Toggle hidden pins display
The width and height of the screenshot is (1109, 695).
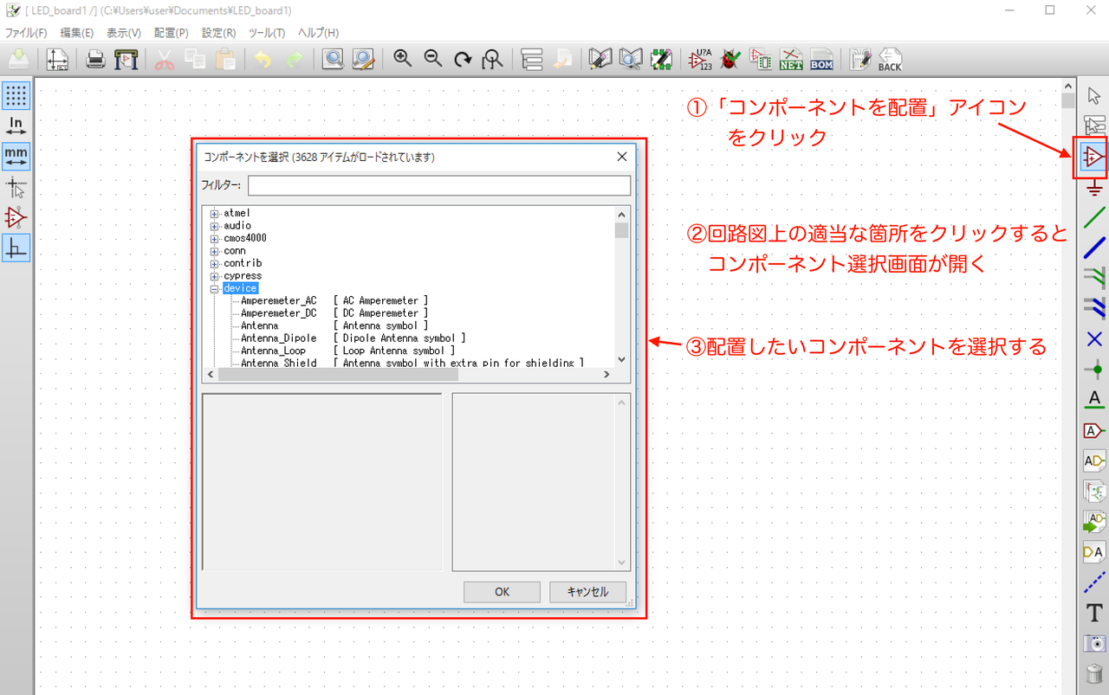pyautogui.click(x=16, y=218)
